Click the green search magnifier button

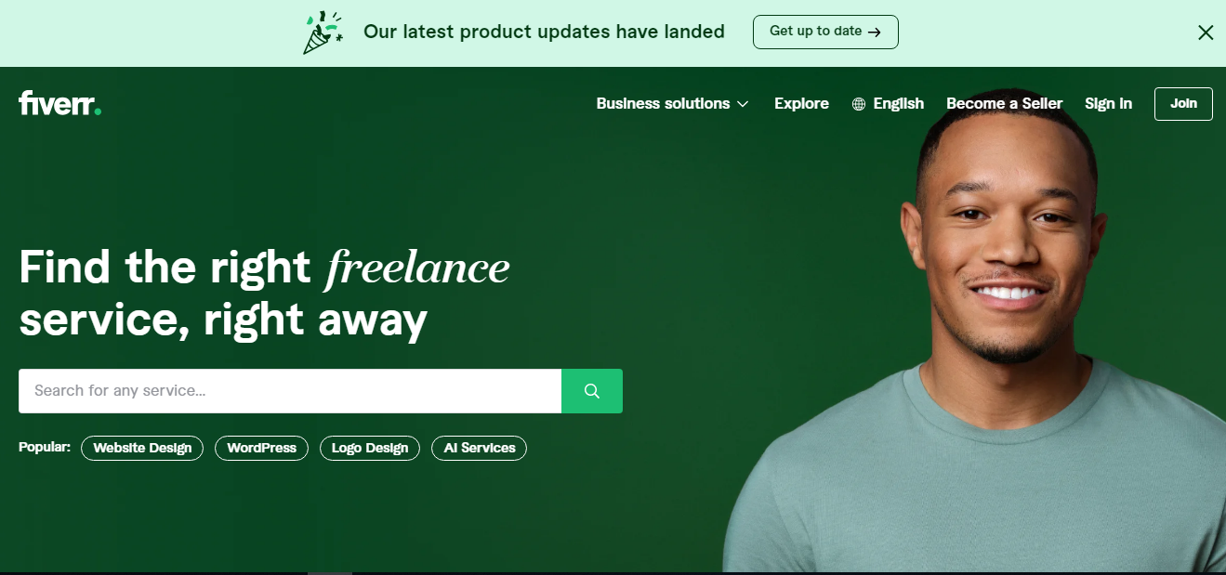[x=592, y=391]
